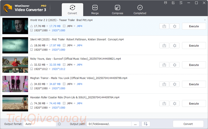This screenshot has width=208, height=129.
Task: Click Nicky Youre Sunroof file name
Action: pyautogui.click(x=75, y=59)
